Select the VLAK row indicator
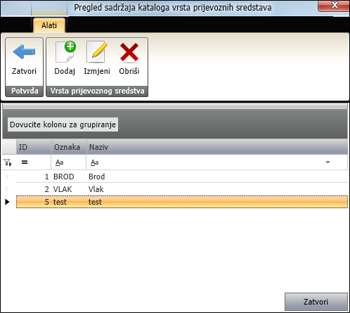Image resolution: width=350 pixels, height=313 pixels. [7, 189]
